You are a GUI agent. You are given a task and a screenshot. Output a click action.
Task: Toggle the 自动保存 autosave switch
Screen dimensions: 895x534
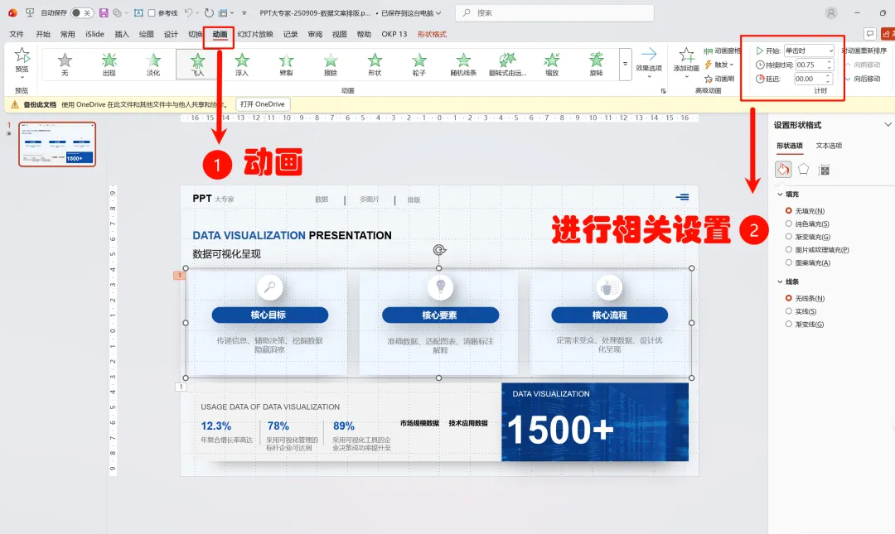[x=81, y=12]
